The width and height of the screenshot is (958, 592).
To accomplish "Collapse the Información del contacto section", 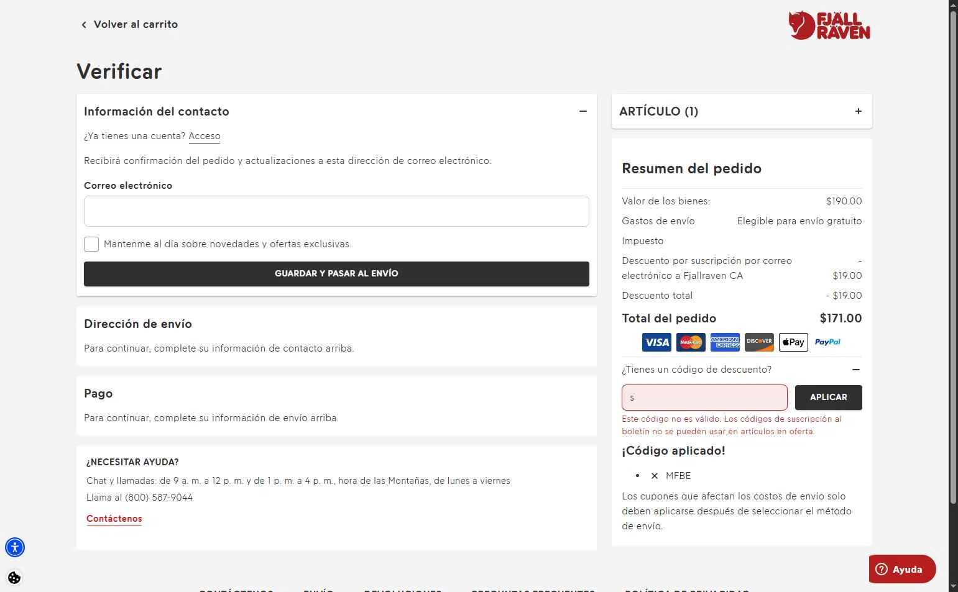I will pyautogui.click(x=583, y=111).
